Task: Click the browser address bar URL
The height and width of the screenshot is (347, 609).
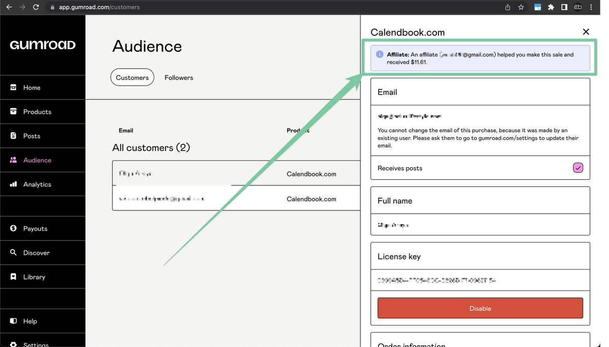Action: [x=99, y=7]
